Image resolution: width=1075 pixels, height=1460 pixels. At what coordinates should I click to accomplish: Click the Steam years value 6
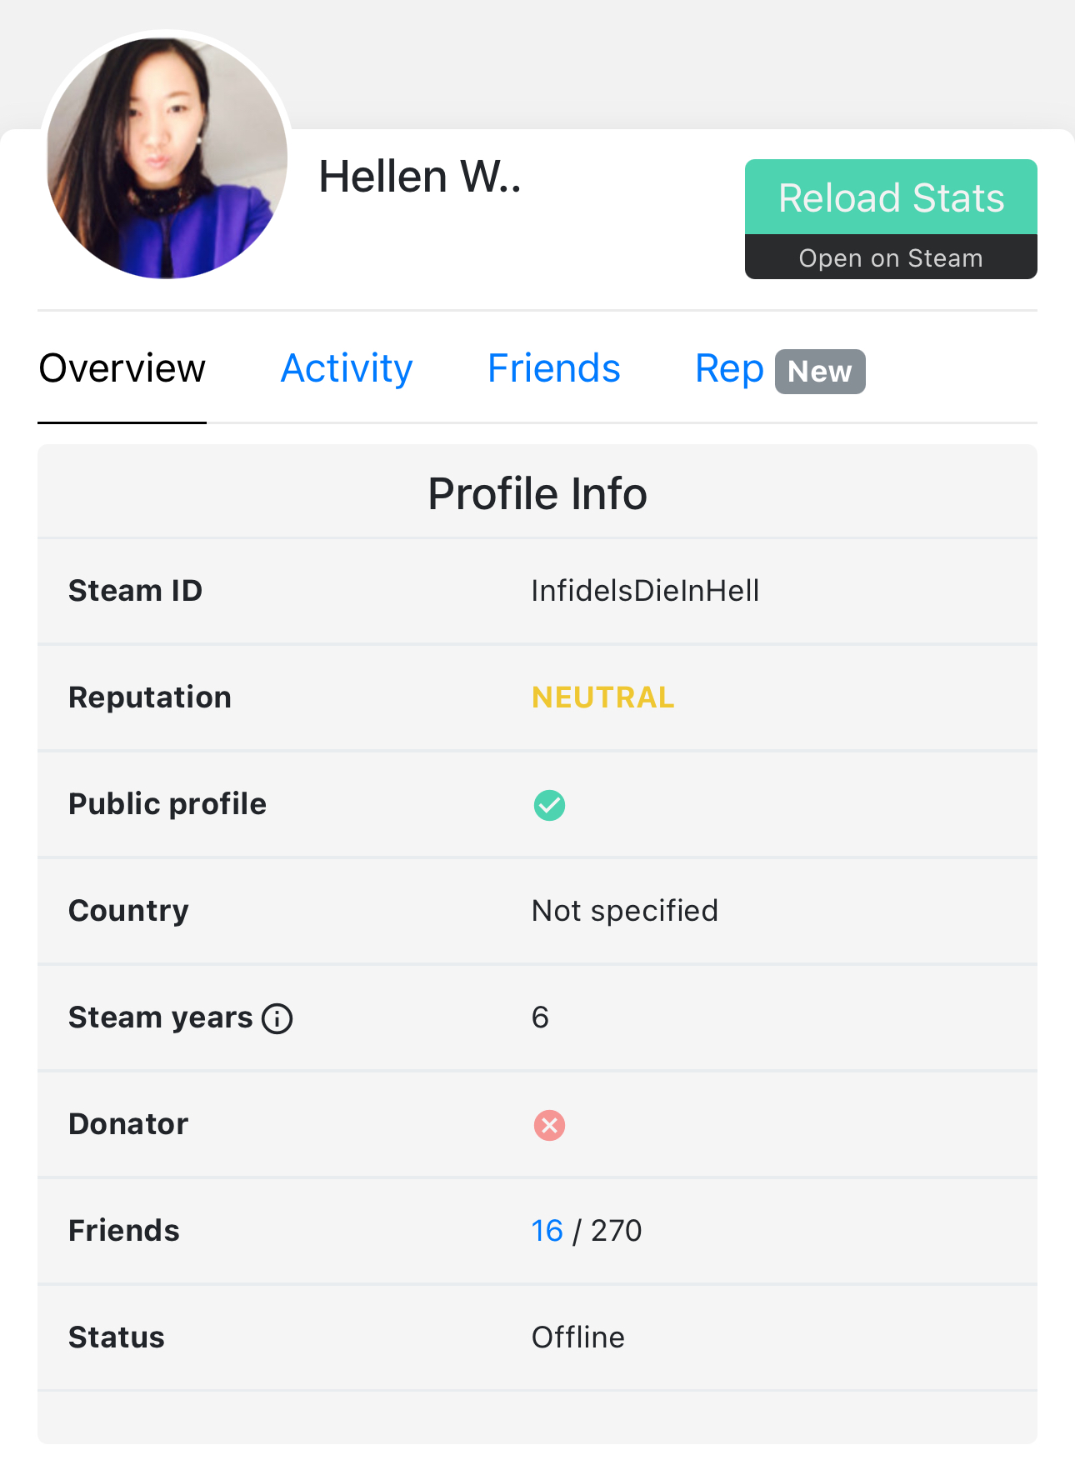pos(540,1017)
